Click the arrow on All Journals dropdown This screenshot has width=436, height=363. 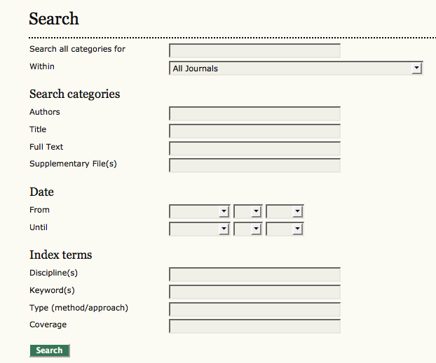(416, 68)
